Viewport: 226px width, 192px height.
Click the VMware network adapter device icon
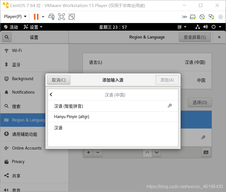coord(211,17)
